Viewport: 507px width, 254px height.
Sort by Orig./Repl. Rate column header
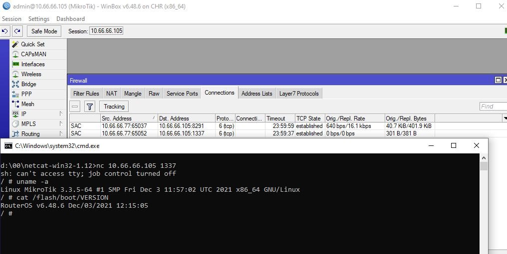pos(355,119)
